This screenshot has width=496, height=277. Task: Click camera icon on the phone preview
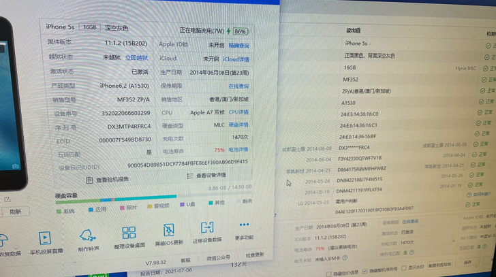click(15, 166)
